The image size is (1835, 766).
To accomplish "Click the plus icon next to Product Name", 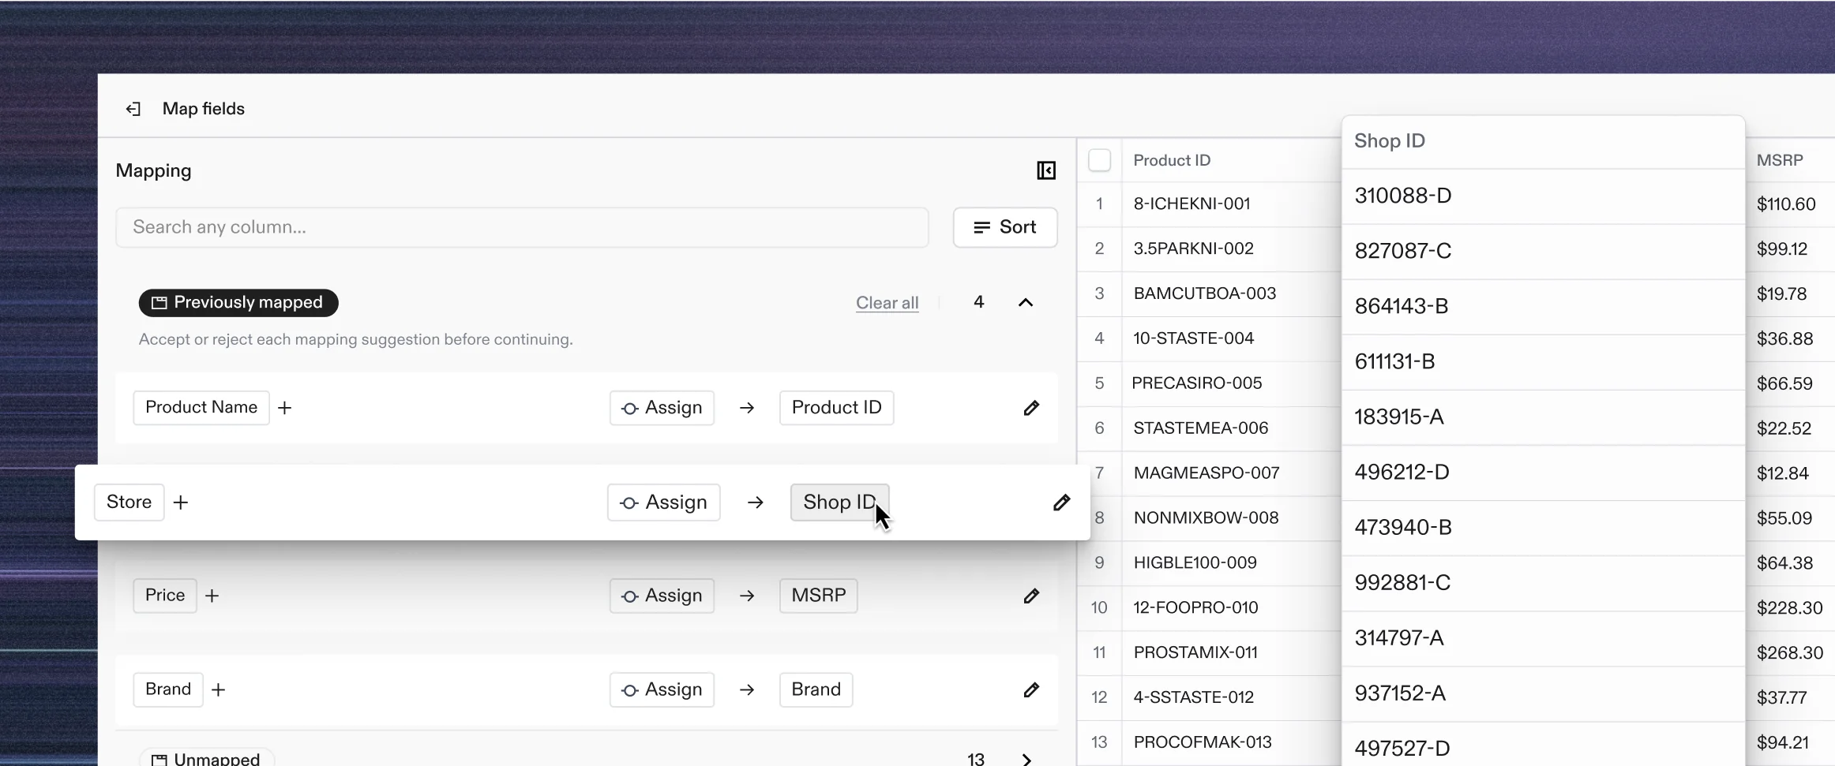I will 284,408.
